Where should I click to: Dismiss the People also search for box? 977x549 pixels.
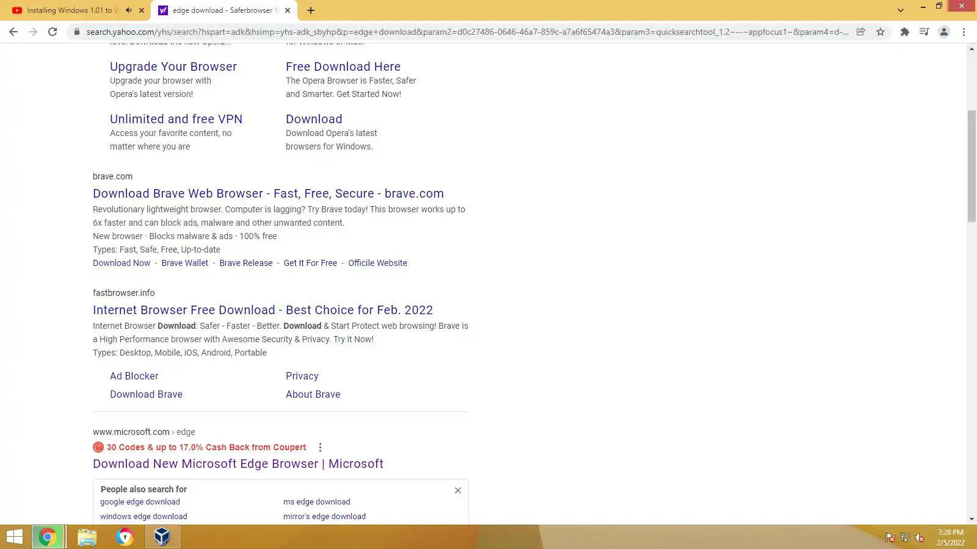[x=458, y=490]
